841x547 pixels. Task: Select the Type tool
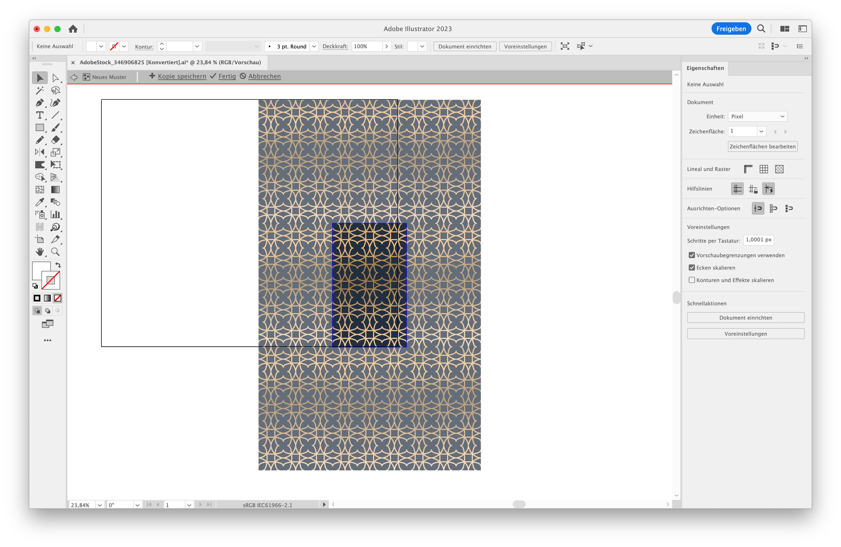40,115
